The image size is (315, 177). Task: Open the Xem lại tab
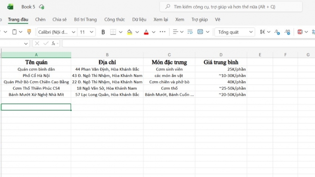click(x=161, y=19)
